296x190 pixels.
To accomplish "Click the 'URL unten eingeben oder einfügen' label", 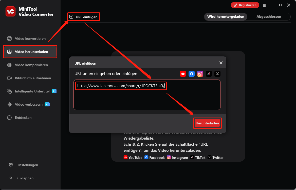I will click(106, 73).
